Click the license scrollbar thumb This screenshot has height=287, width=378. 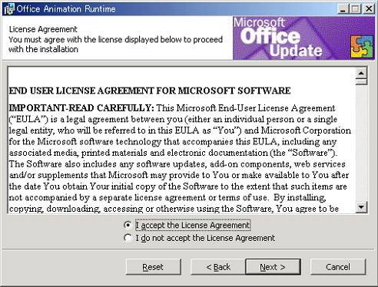pyautogui.click(x=361, y=82)
